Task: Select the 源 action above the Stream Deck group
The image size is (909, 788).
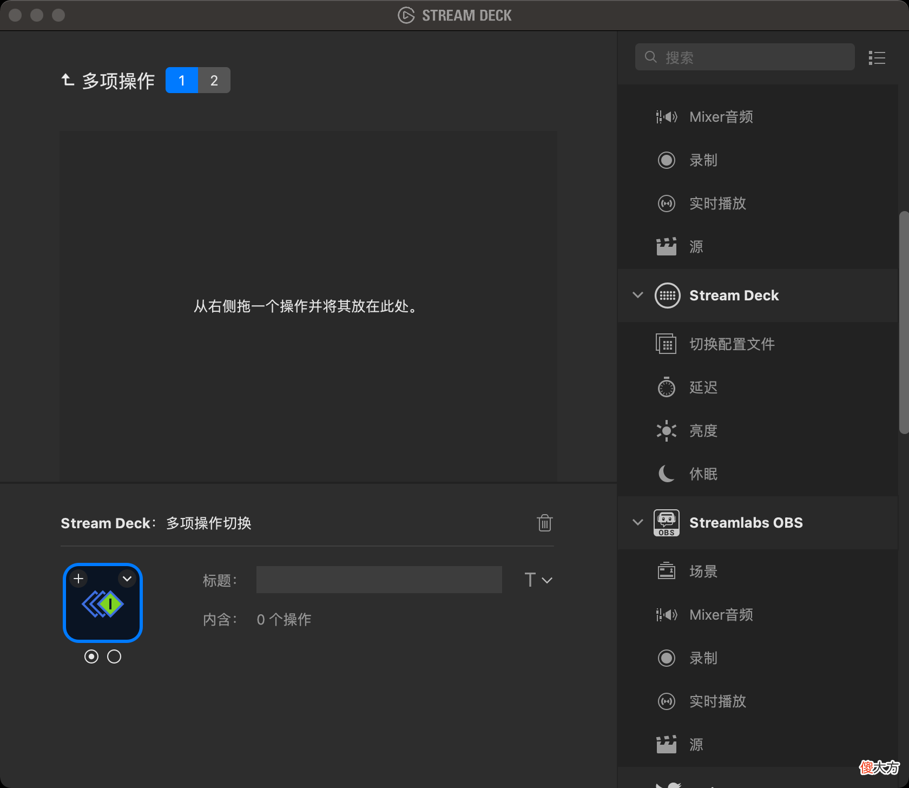Action: (757, 247)
